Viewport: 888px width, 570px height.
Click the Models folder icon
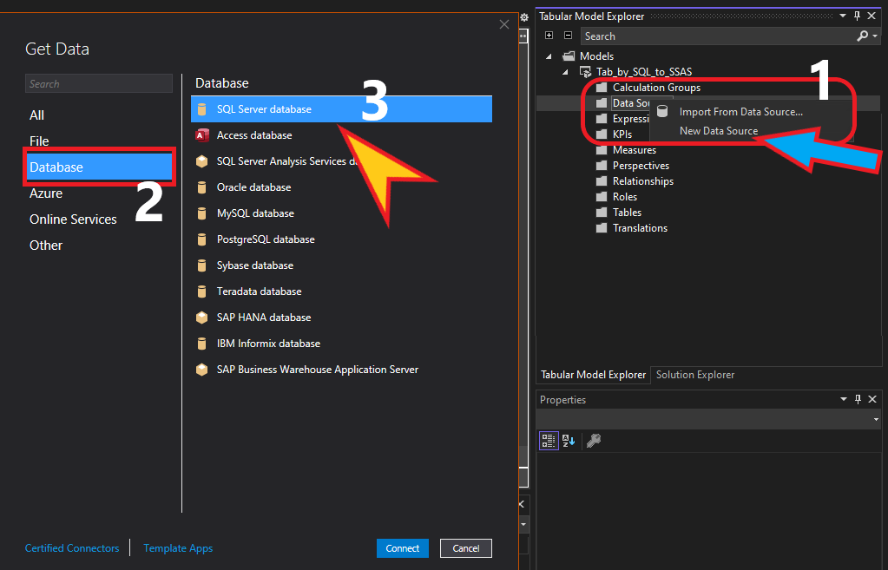[x=569, y=56]
